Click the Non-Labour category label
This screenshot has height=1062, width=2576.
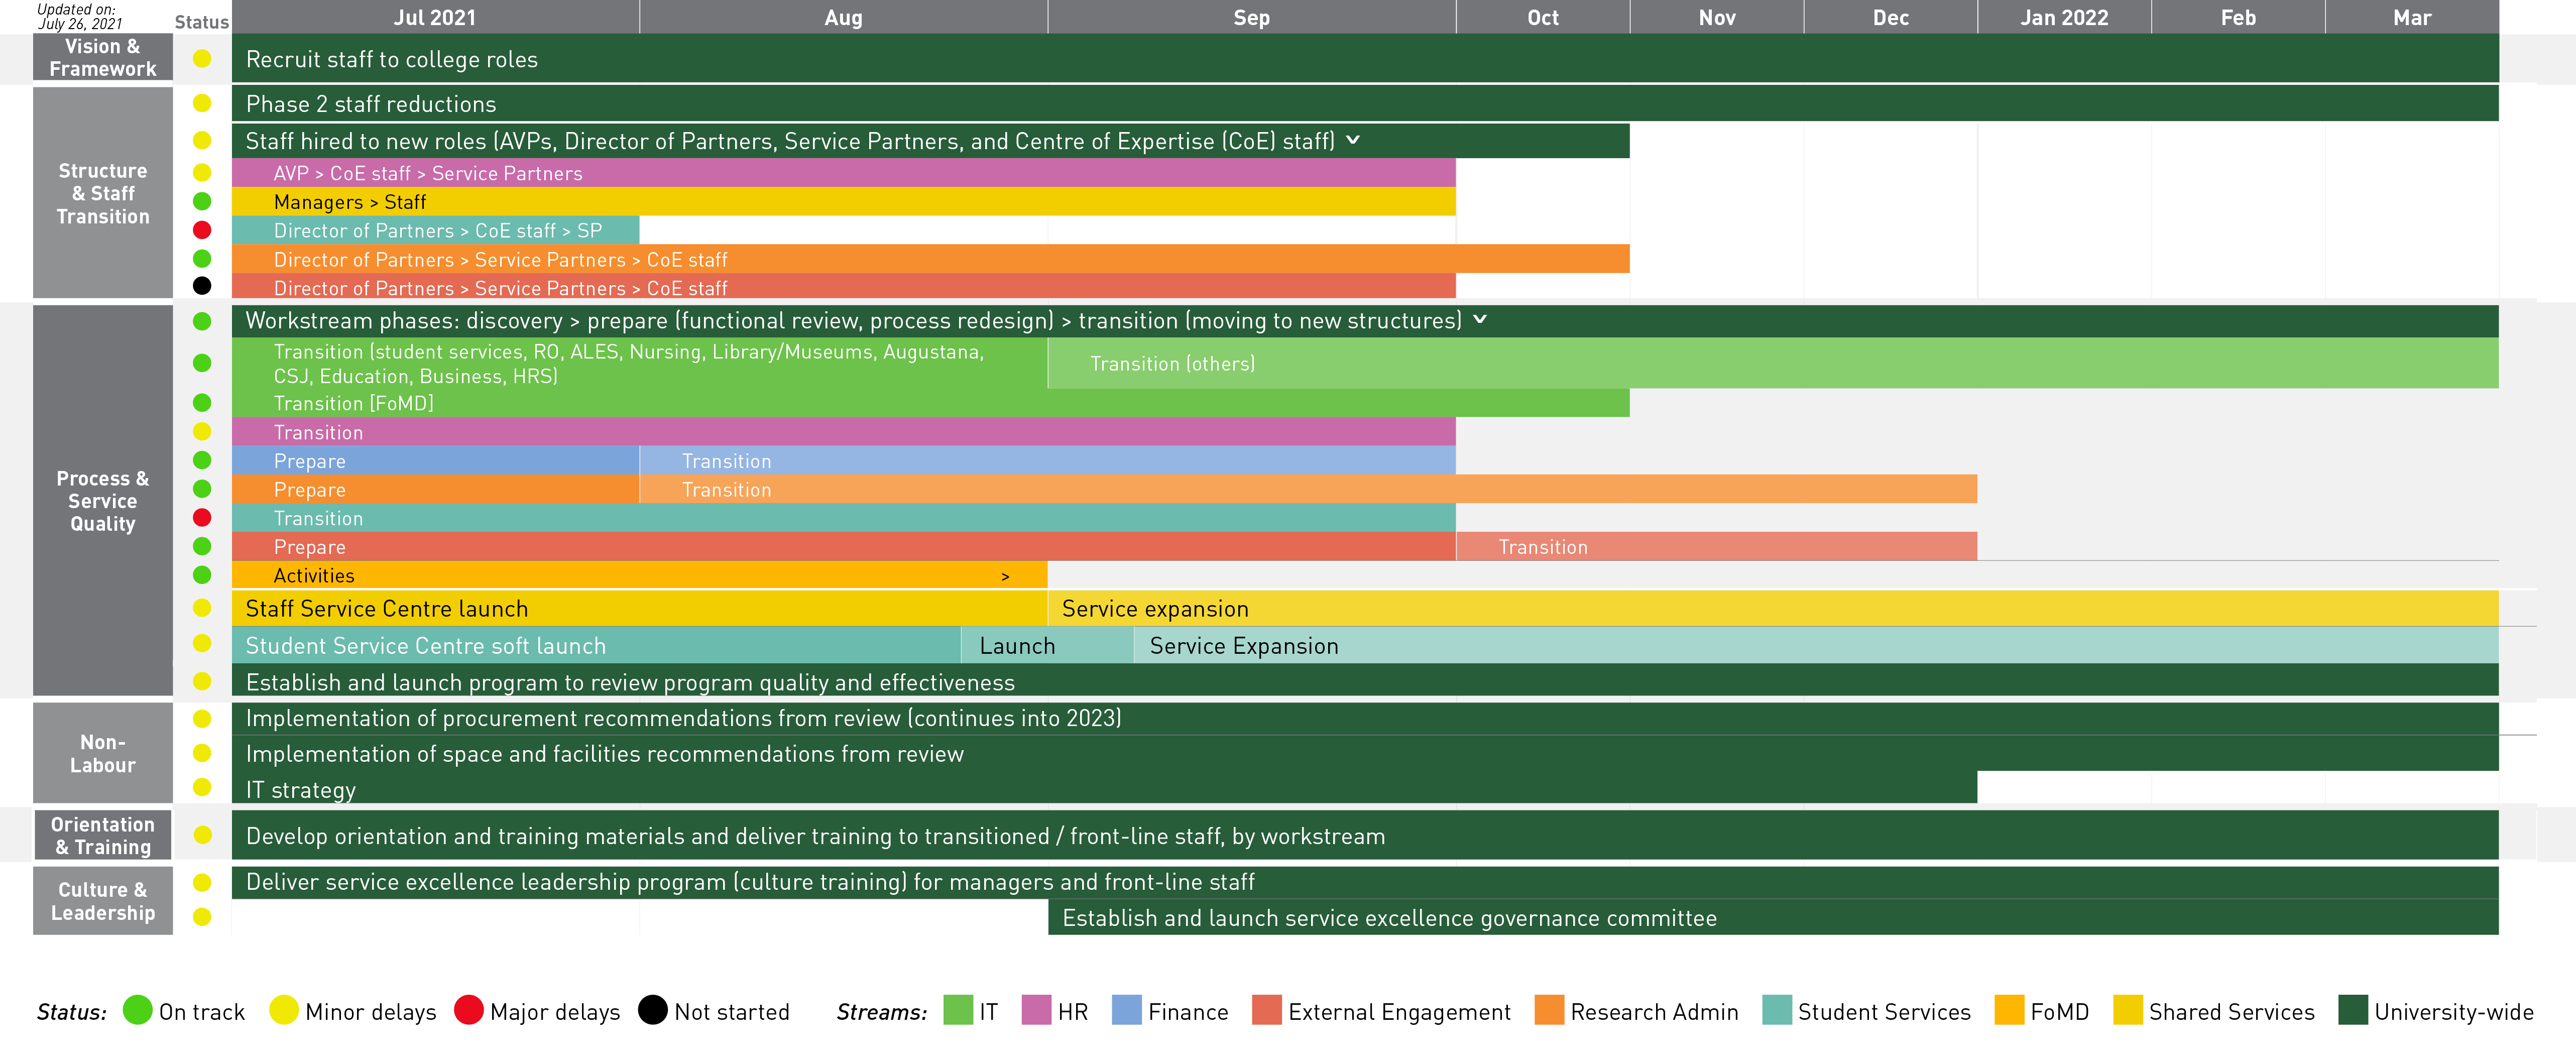pyautogui.click(x=102, y=753)
